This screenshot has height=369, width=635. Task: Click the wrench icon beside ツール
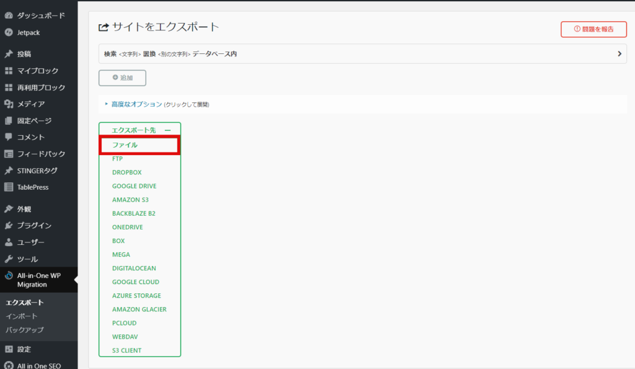[x=9, y=259]
